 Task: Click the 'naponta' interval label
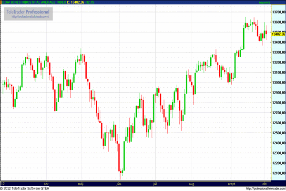(x=264, y=2)
